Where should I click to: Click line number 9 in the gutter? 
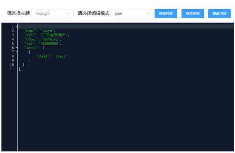tap(13, 61)
